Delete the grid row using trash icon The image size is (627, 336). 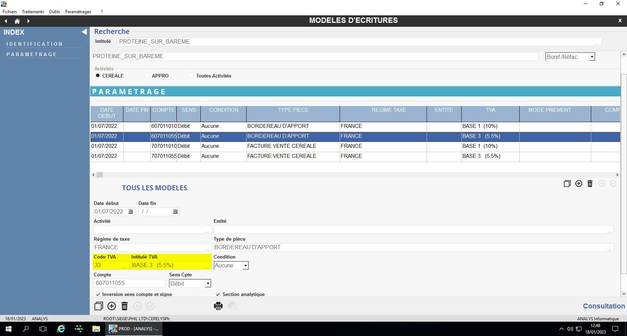590,184
